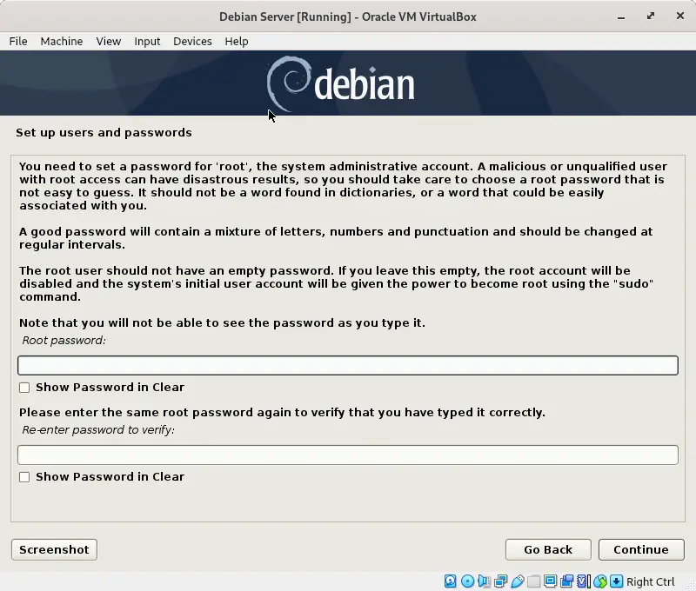Click the hard disk activity status icon
The width and height of the screenshot is (696, 591).
451,581
